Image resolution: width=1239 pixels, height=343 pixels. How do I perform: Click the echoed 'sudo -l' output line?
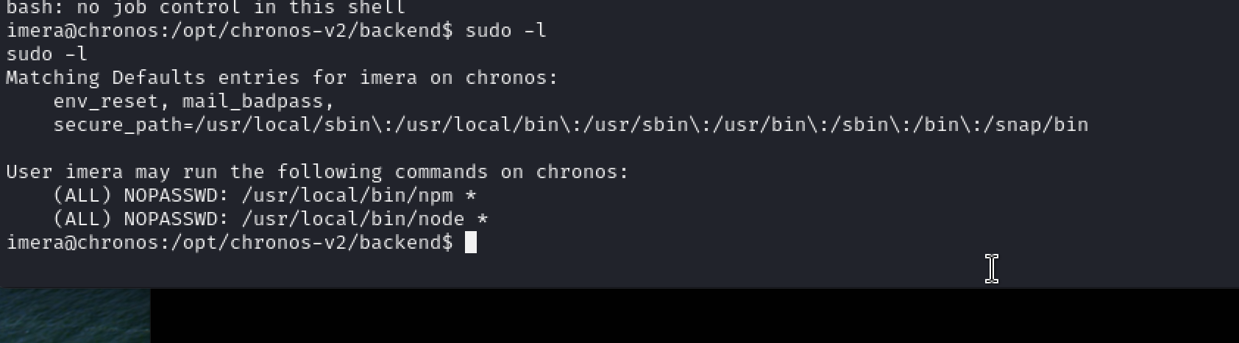click(46, 54)
